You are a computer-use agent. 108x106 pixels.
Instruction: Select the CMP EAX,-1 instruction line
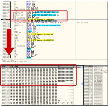[33, 33]
